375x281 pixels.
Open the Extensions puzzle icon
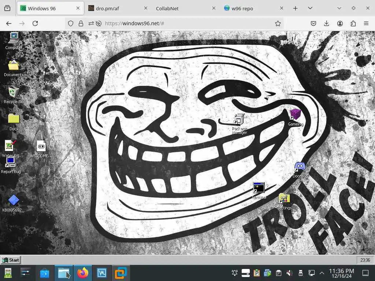[353, 23]
